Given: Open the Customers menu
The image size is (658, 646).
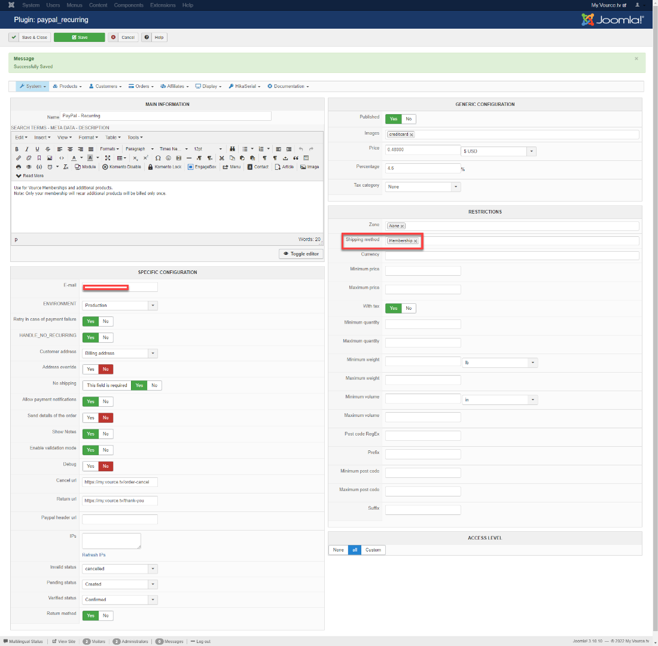Looking at the screenshot, I should point(105,87).
